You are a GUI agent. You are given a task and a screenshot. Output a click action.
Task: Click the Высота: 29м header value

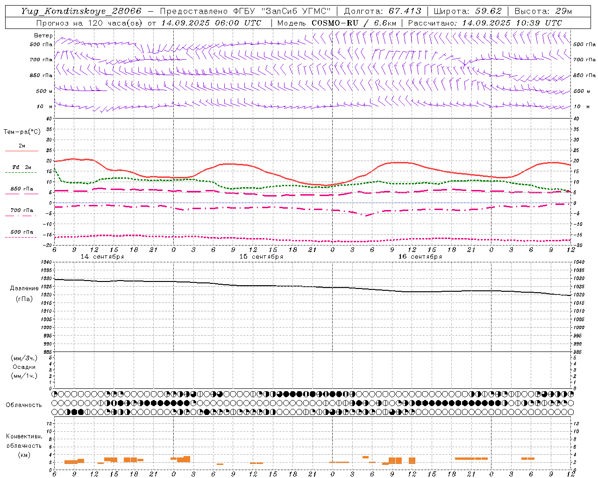pos(543,11)
